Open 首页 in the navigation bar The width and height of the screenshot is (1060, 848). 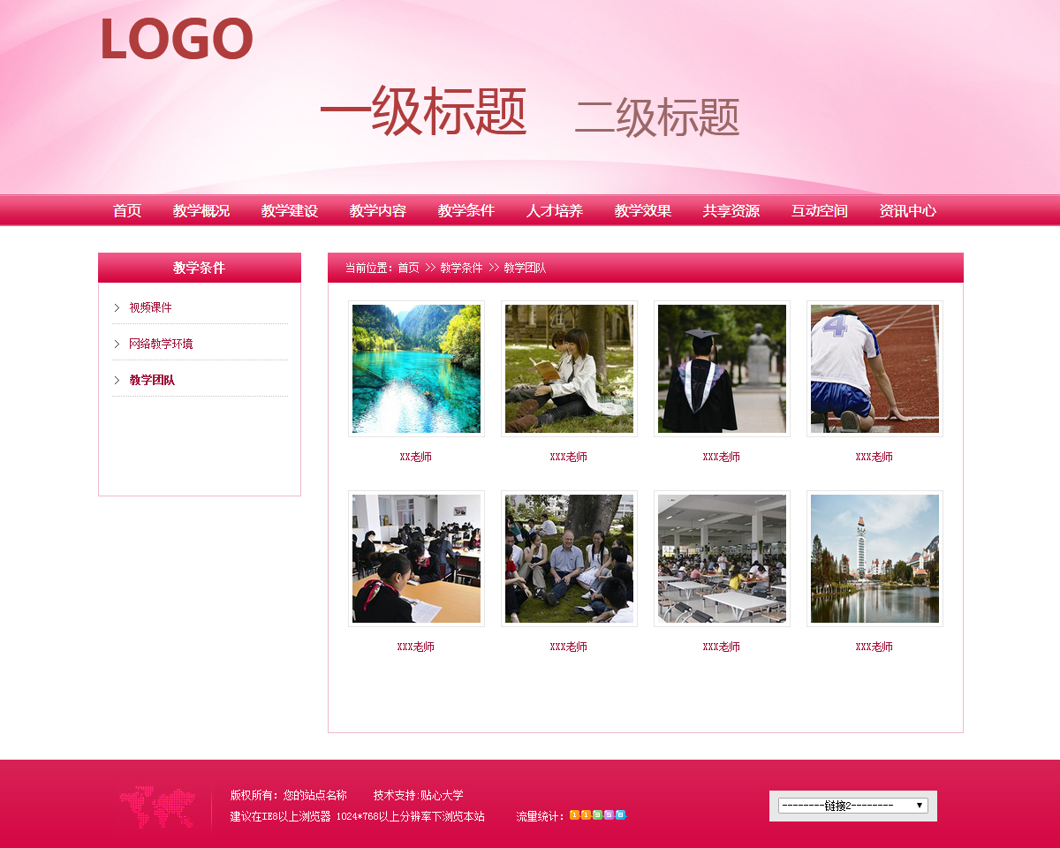(127, 211)
